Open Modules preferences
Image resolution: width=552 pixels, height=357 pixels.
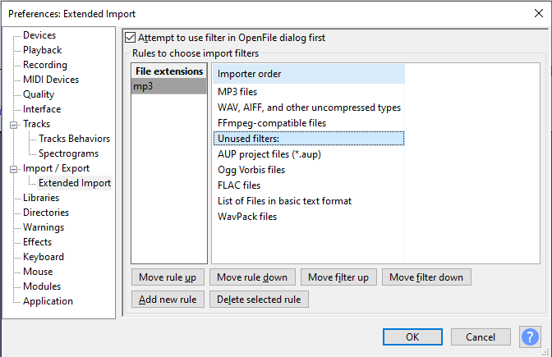tap(42, 286)
